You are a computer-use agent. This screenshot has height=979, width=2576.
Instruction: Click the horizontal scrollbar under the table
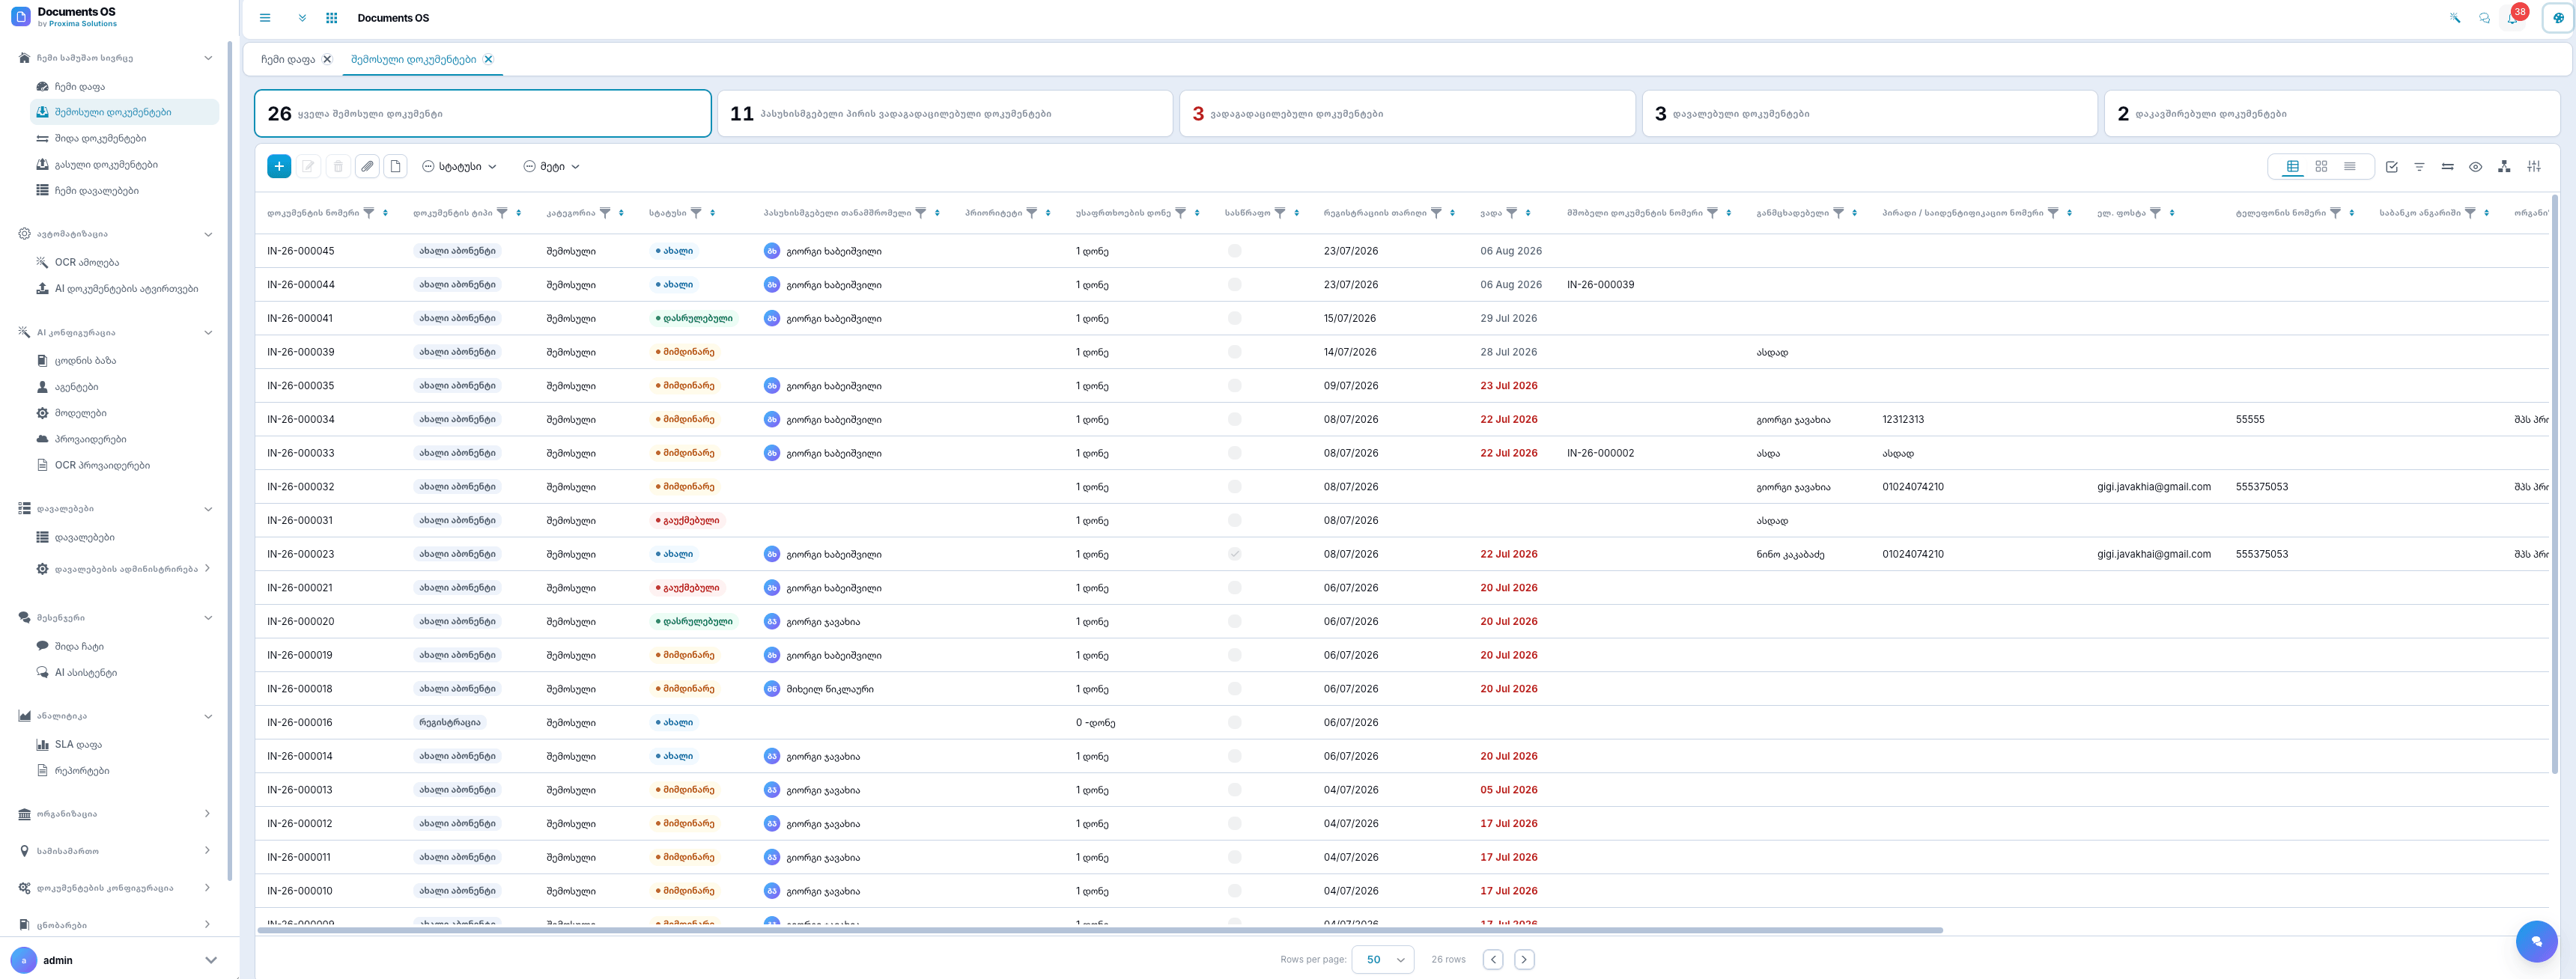(1099, 930)
